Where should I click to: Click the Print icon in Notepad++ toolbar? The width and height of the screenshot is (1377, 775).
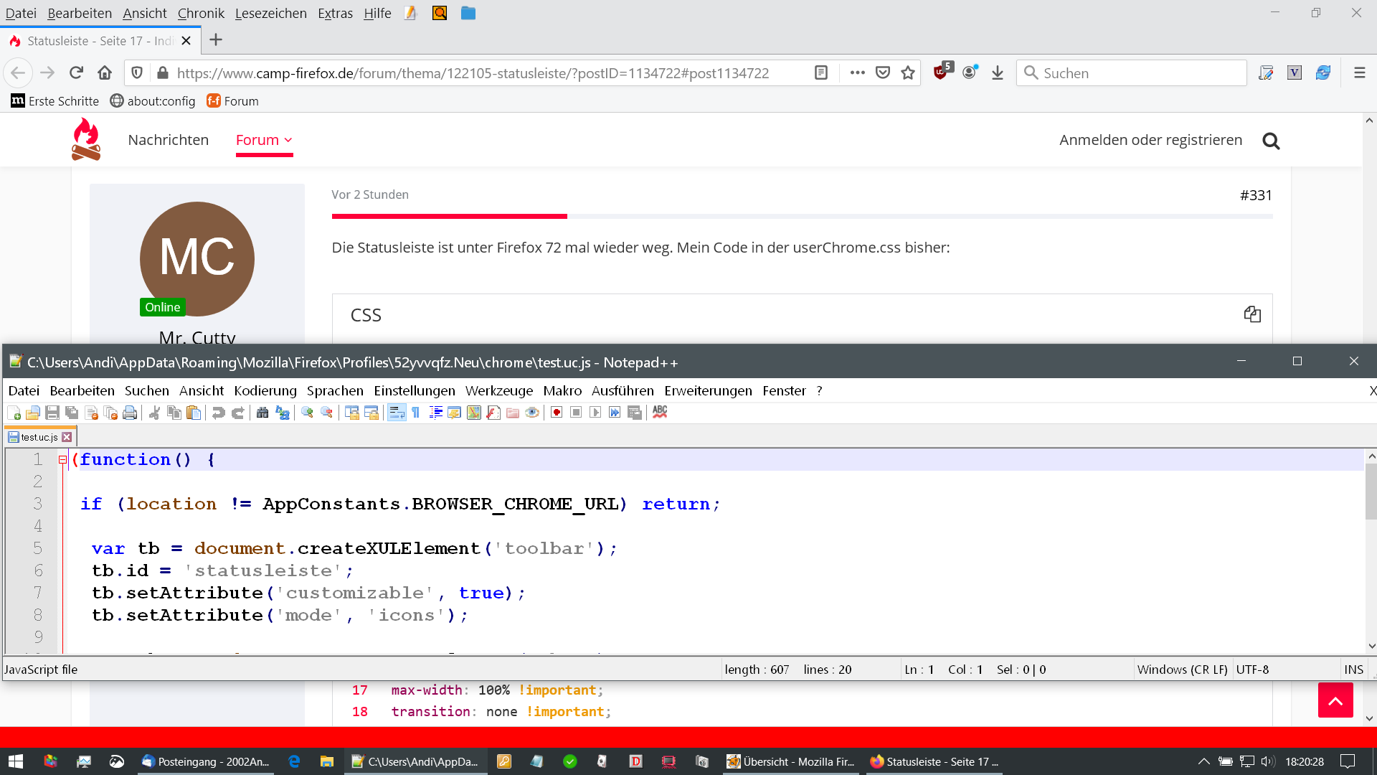[x=130, y=413]
